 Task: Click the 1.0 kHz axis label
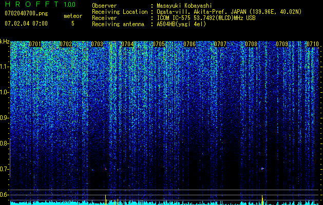(5, 93)
